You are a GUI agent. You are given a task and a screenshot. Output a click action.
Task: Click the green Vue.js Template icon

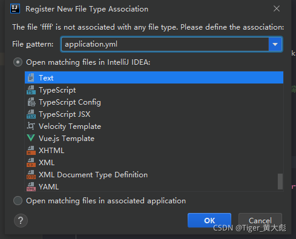point(31,138)
